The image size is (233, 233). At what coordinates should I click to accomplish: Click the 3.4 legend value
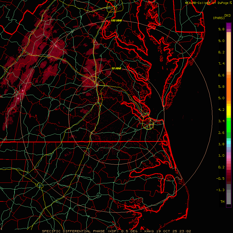point(221,121)
